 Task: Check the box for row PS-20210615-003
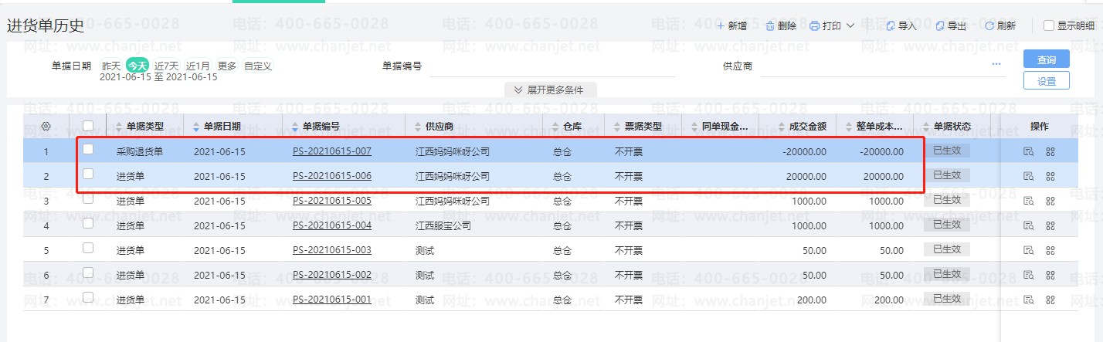[88, 248]
